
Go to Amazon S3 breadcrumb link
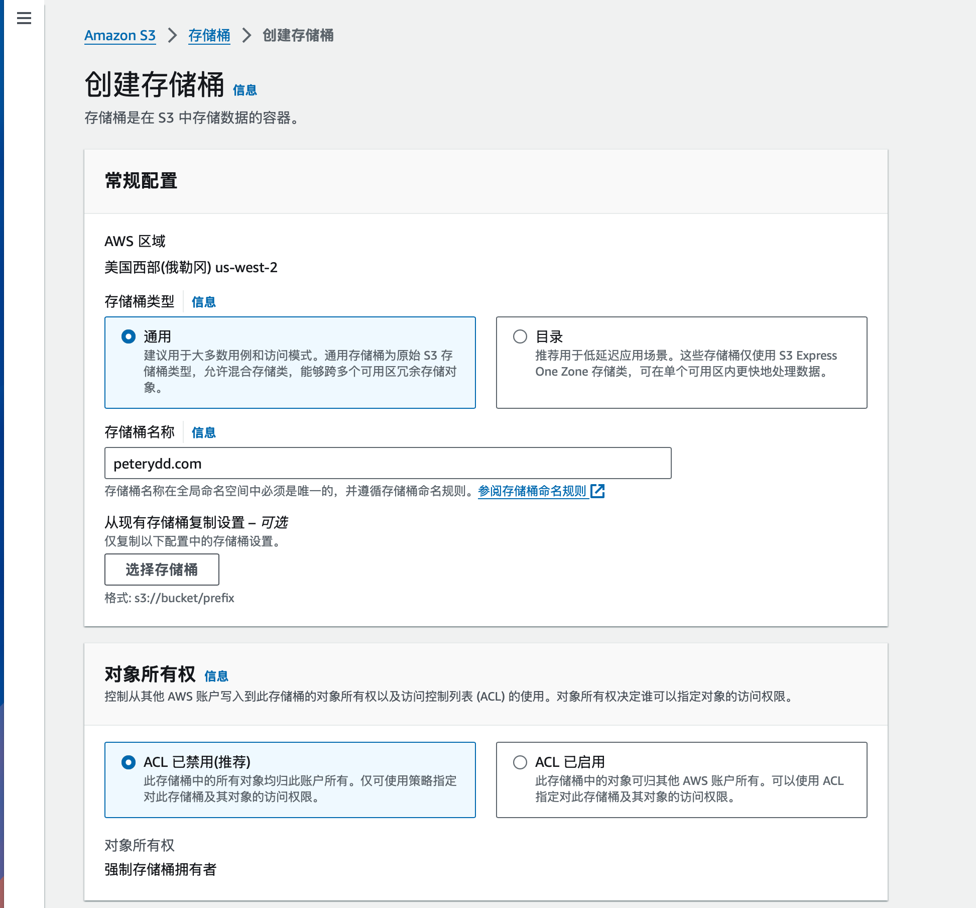tap(120, 35)
